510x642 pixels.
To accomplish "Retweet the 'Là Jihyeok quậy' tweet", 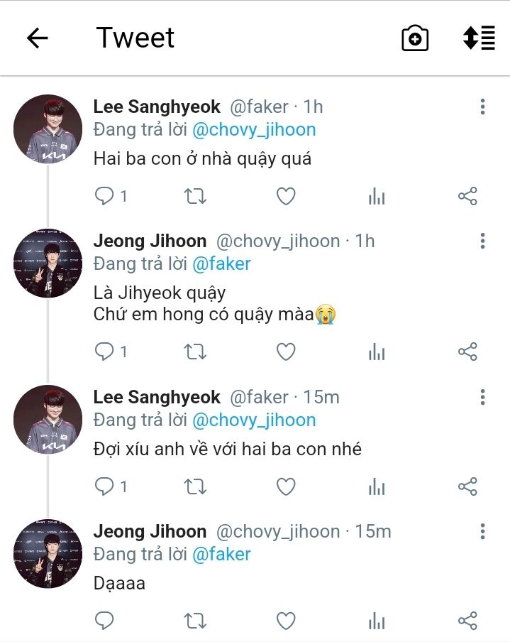I will point(195,352).
